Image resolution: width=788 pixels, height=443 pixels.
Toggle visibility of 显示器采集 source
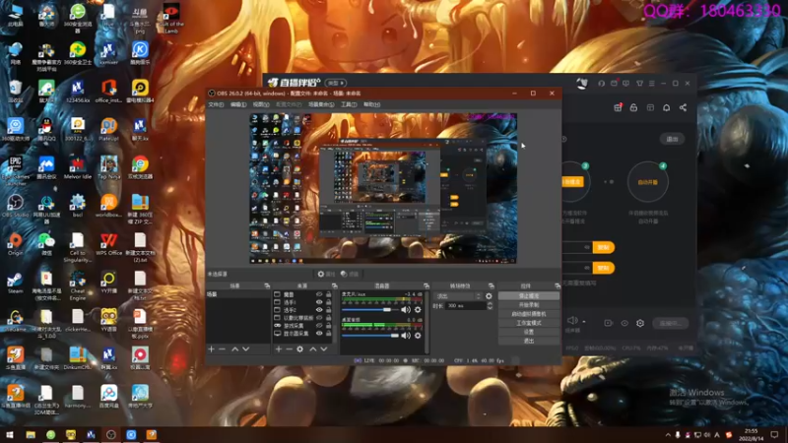(318, 333)
